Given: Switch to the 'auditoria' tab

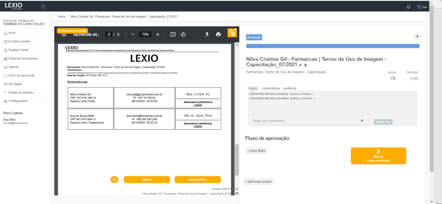Looking at the screenshot, I should [290, 89].
